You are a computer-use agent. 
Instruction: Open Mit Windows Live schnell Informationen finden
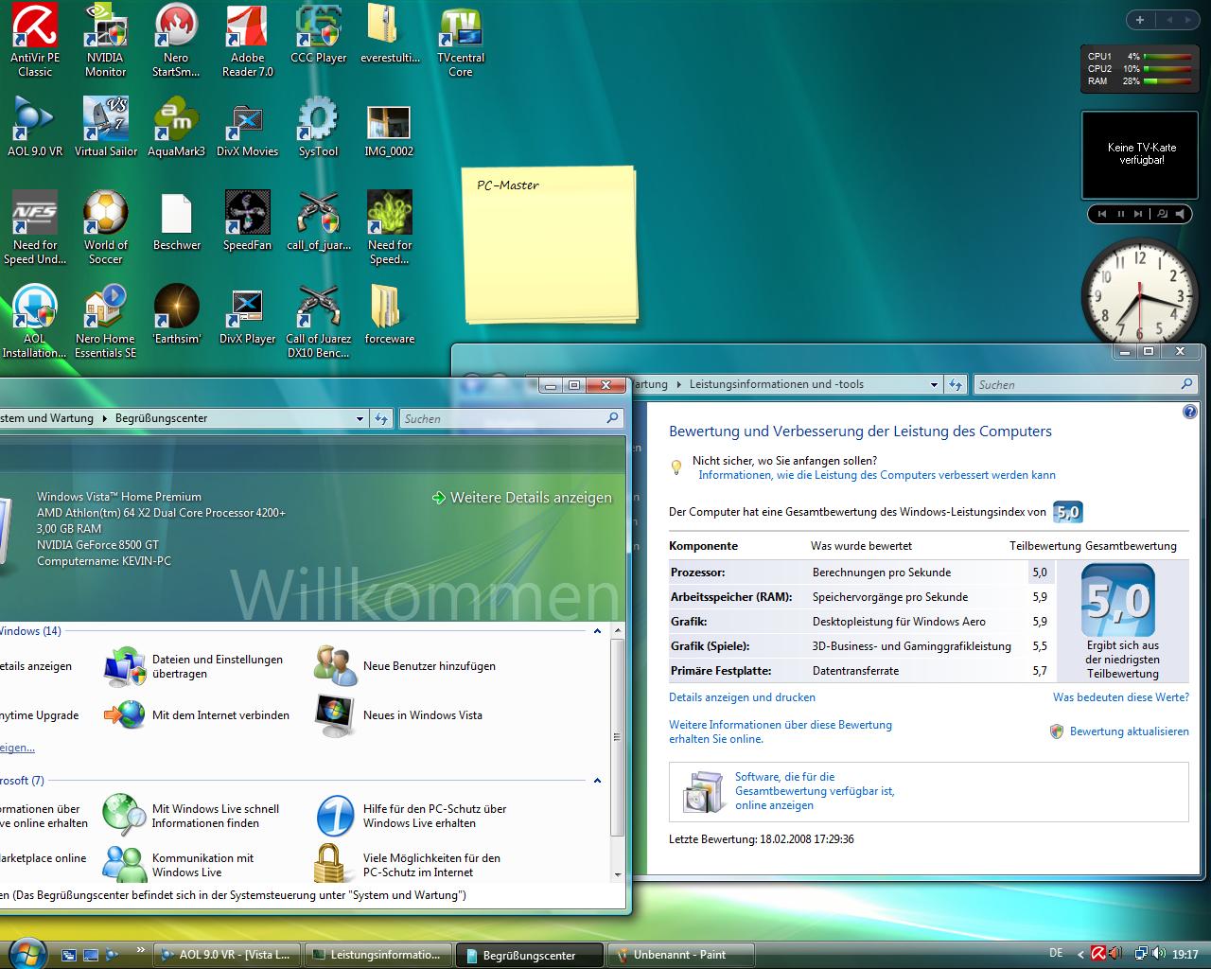pos(192,816)
